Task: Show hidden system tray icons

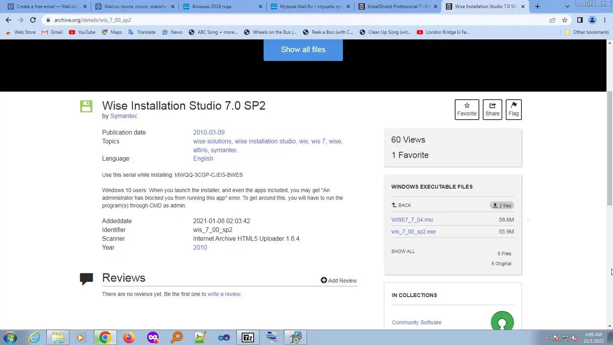Action: 546,338
